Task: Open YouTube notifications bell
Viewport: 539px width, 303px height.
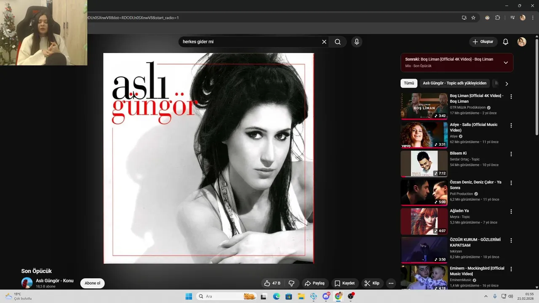Action: coord(506,42)
